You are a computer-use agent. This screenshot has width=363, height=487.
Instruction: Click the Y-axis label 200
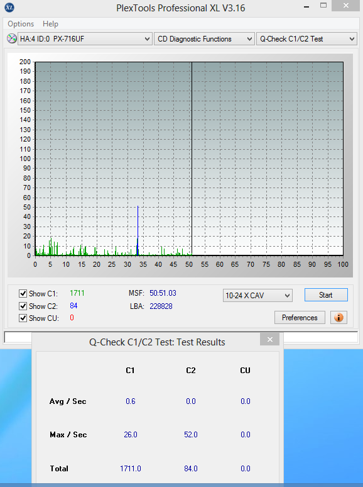tap(25, 62)
